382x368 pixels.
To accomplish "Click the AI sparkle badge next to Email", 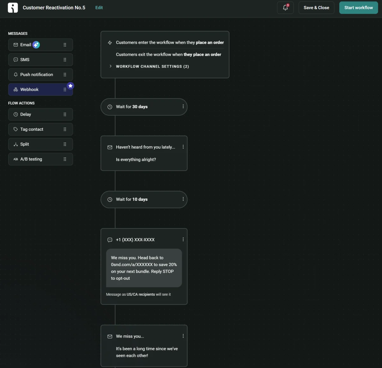I will coord(36,45).
